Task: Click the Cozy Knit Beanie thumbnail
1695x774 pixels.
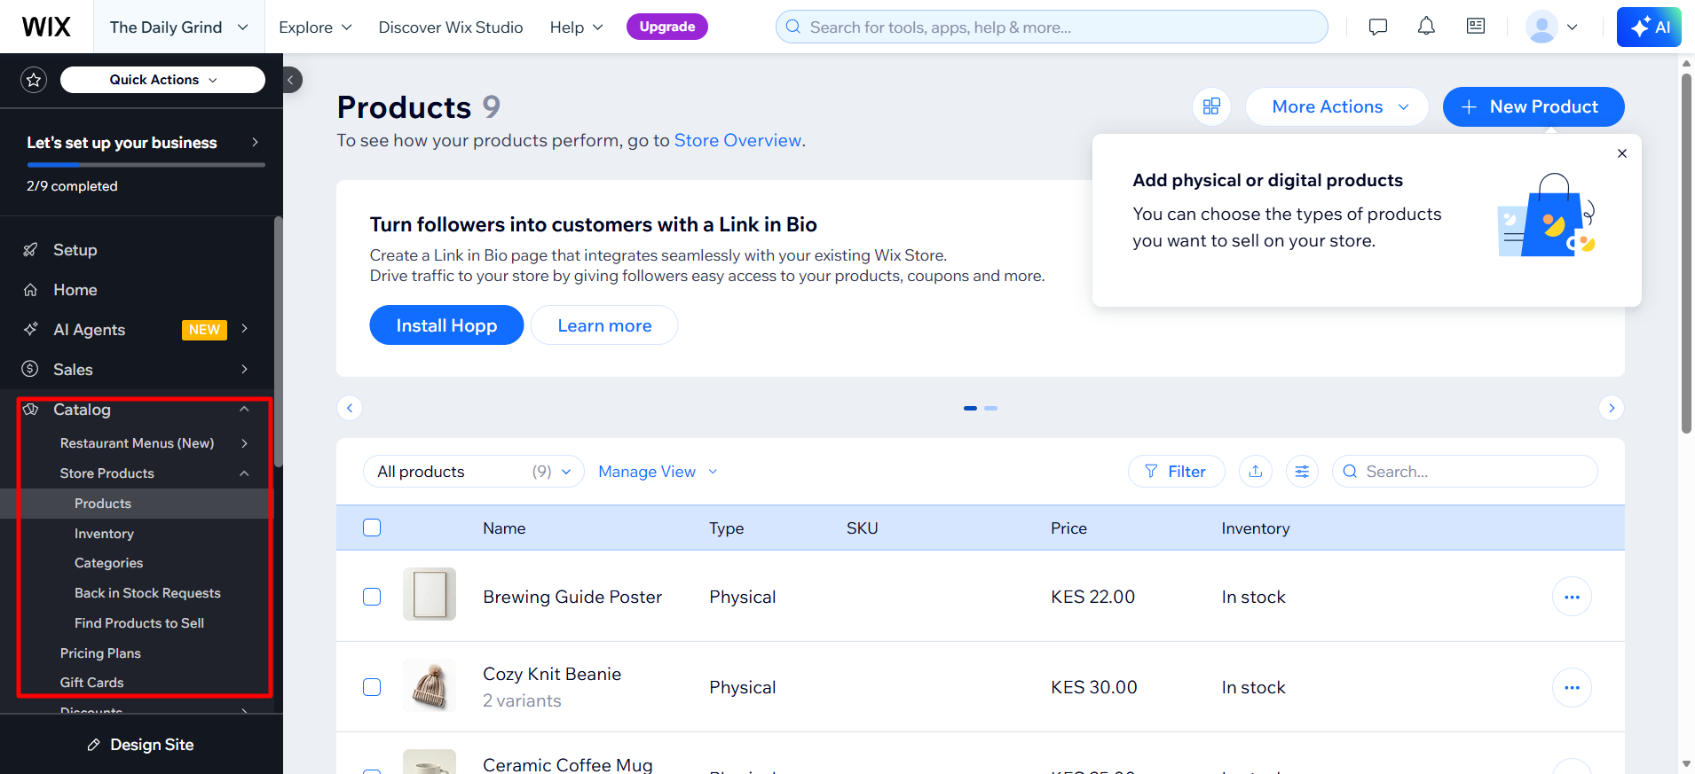Action: coord(430,685)
